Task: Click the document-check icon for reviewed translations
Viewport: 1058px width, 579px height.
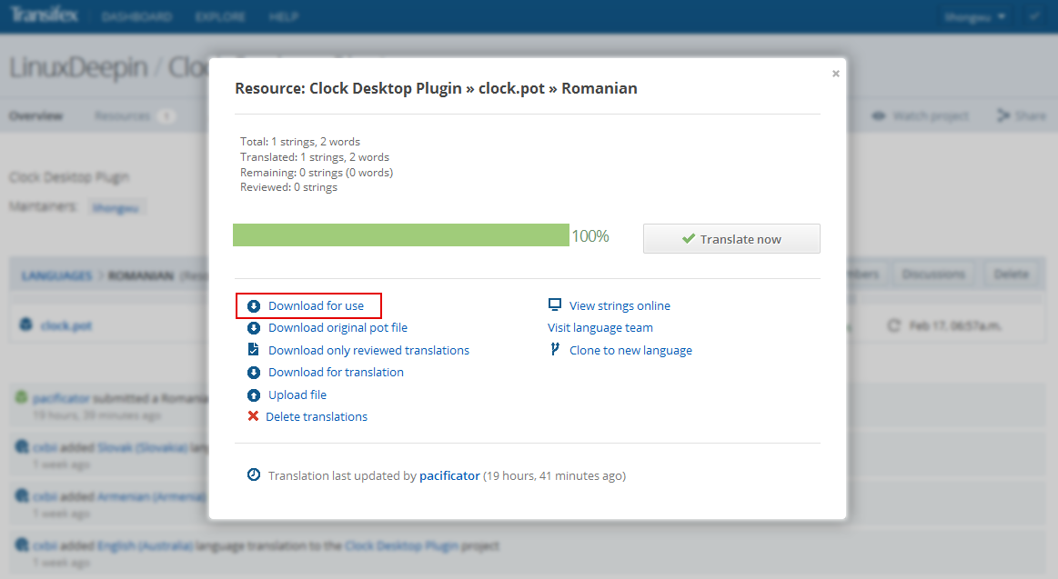Action: 254,350
